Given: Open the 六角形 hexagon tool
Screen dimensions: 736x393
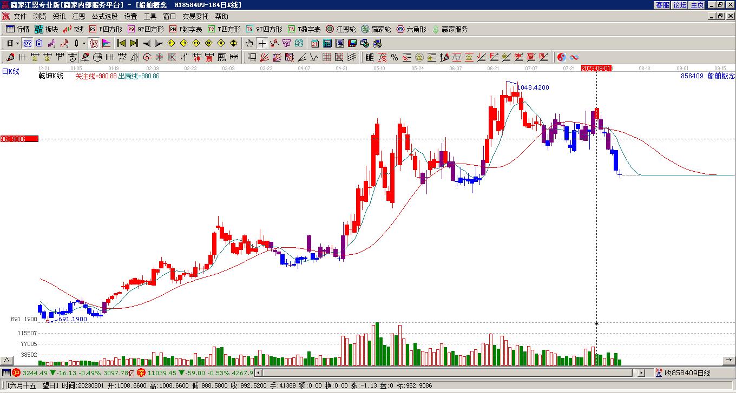Looking at the screenshot, I should coord(411,29).
